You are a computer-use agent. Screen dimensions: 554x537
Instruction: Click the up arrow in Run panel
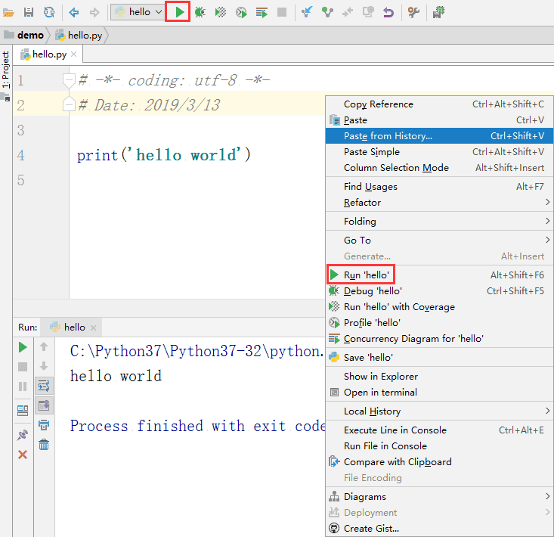click(x=44, y=346)
